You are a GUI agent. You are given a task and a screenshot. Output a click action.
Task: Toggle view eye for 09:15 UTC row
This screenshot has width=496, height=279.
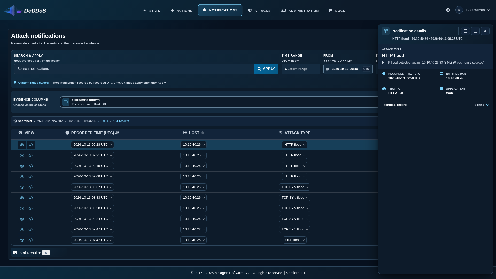[x=22, y=166]
